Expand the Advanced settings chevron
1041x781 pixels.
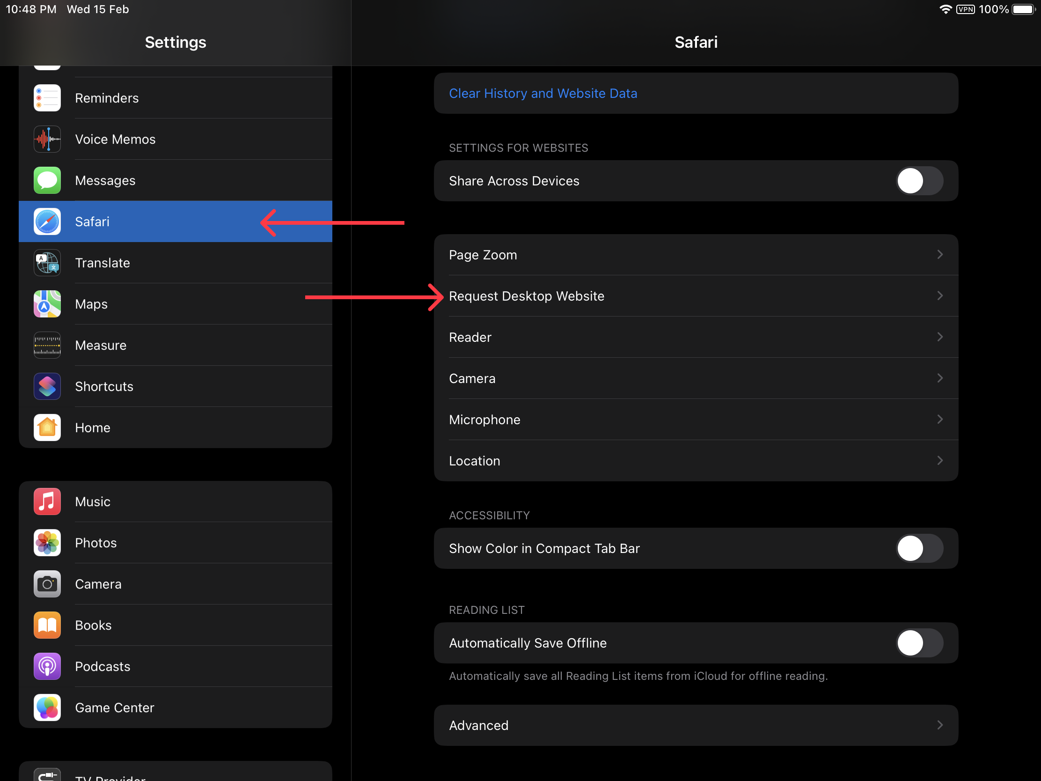939,725
